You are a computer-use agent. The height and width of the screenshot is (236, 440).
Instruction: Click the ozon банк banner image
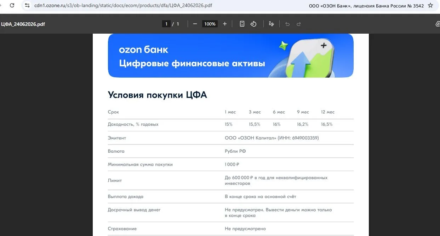[x=231, y=55]
